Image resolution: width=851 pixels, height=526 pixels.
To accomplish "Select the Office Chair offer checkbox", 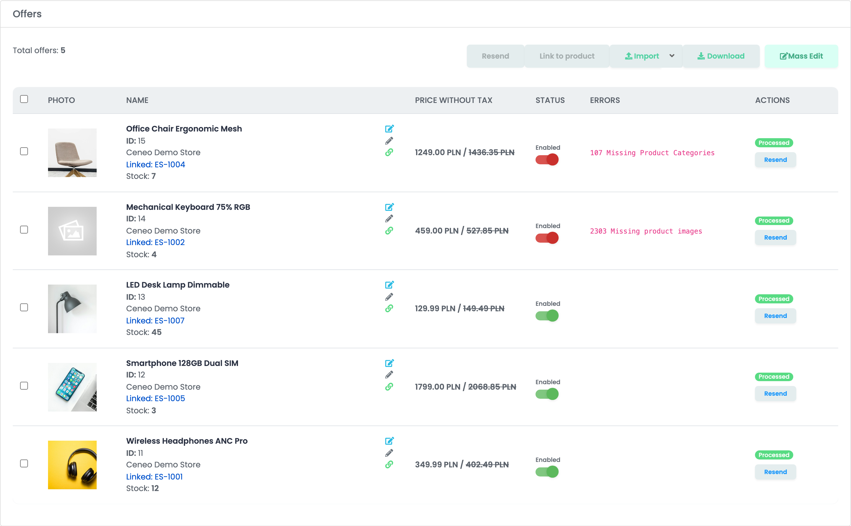I will [x=24, y=151].
